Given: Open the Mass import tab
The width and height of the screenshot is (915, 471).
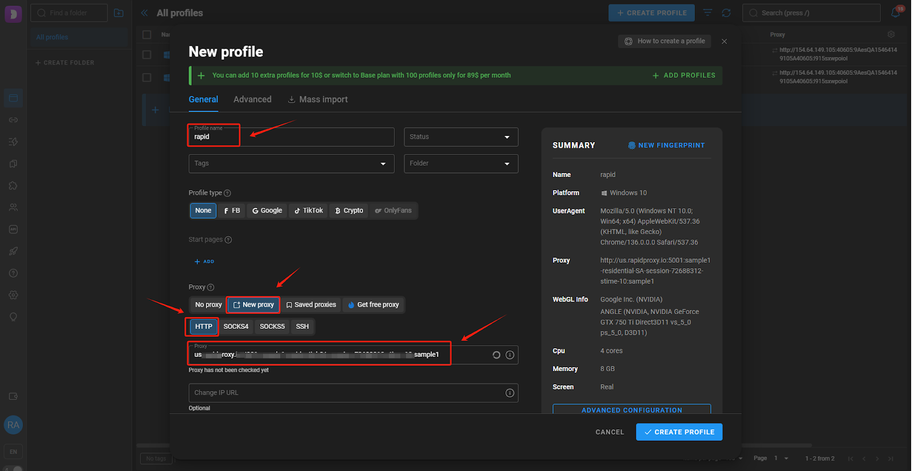Looking at the screenshot, I should (318, 99).
